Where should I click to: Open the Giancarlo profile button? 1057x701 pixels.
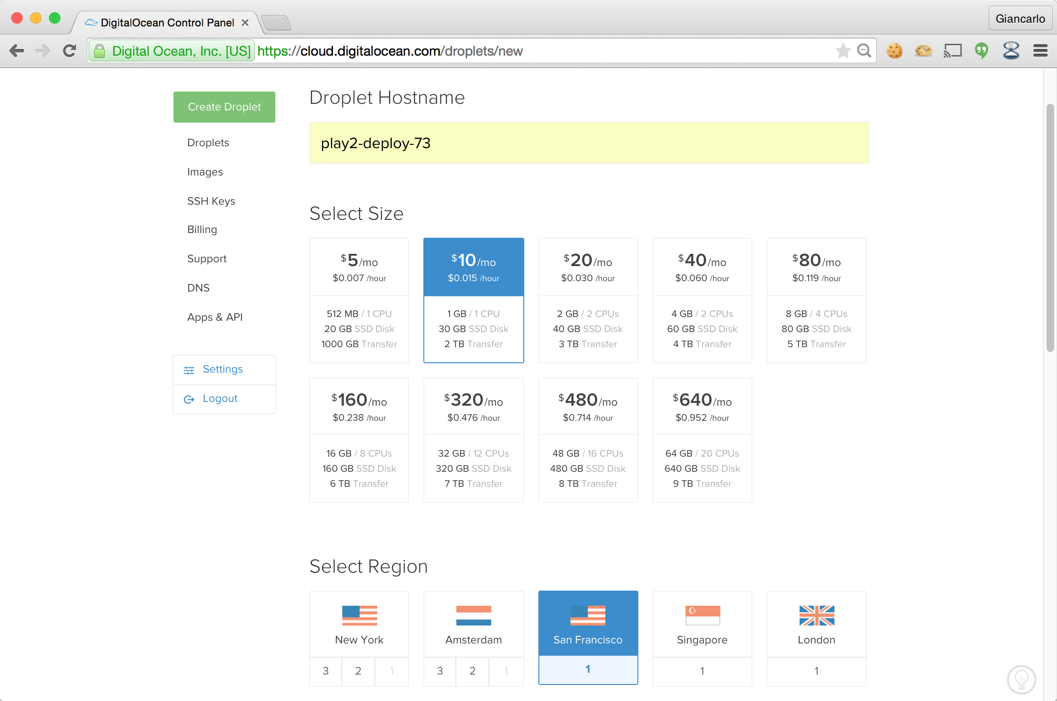(x=1020, y=19)
